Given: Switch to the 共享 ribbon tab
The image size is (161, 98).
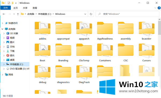Looking at the screenshot, I should tap(25, 8).
